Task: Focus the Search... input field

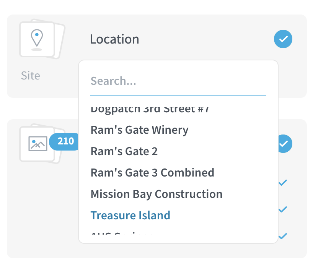Action: tap(178, 81)
